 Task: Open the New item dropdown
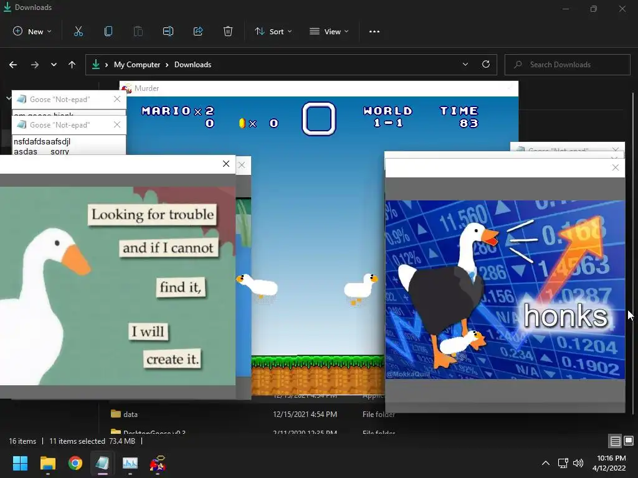pyautogui.click(x=32, y=31)
